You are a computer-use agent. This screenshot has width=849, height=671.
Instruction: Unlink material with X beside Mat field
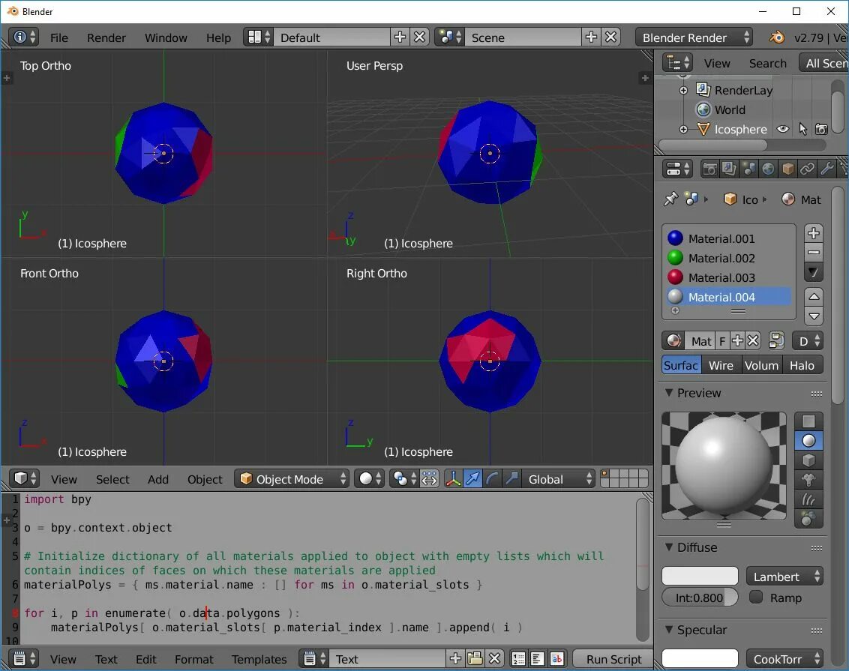753,341
